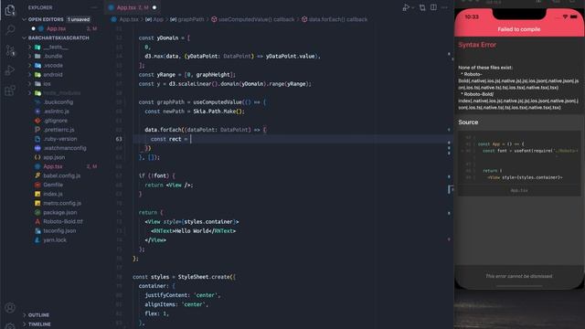Click the Run code play icon
This screenshot has width=585, height=329.
406,7
